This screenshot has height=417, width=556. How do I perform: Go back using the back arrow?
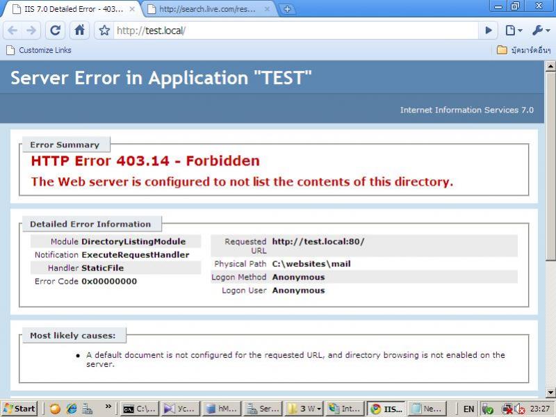13,31
